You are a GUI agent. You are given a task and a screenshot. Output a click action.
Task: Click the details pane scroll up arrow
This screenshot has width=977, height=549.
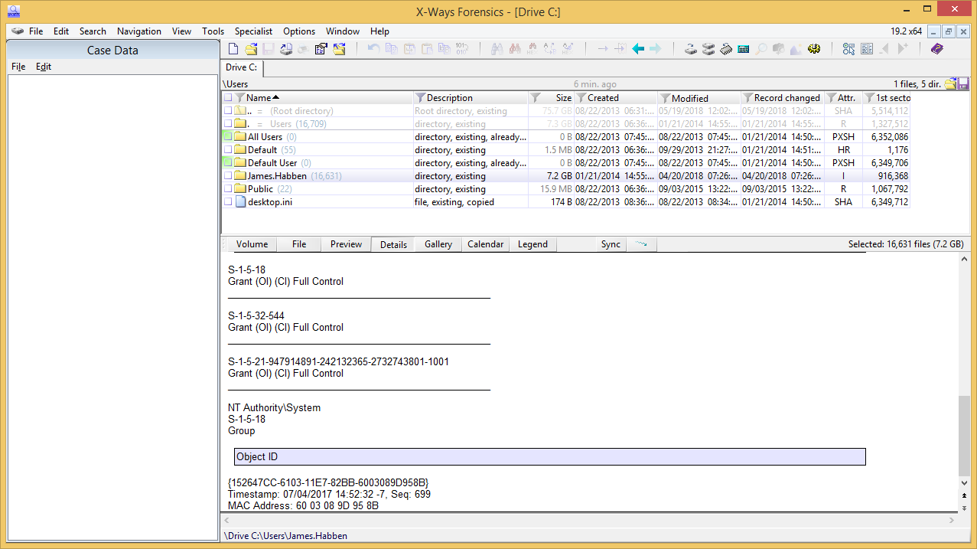coord(964,260)
